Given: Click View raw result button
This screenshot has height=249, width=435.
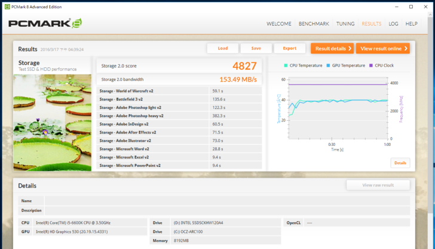Looking at the screenshot, I should point(378,185).
